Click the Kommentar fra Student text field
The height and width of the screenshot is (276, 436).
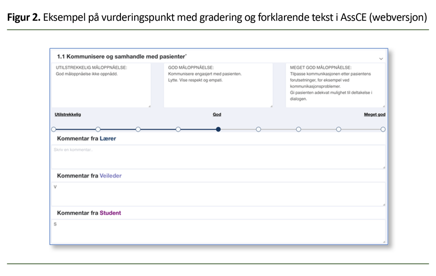218,231
